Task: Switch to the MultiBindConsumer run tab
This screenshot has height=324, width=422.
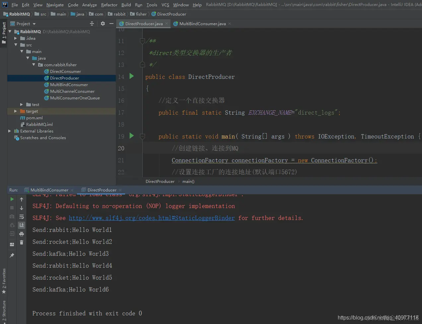Action: pos(49,190)
